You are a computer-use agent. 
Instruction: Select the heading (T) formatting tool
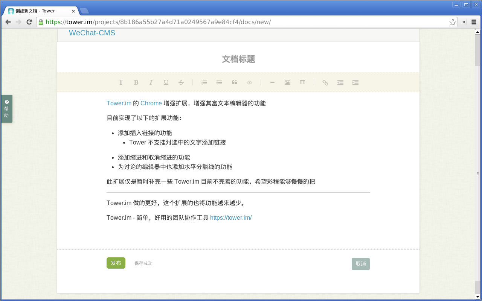(x=121, y=82)
